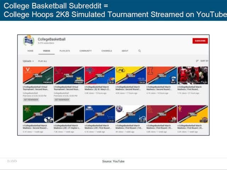Click the CollegeBasketball channel name heading

pos(52,39)
